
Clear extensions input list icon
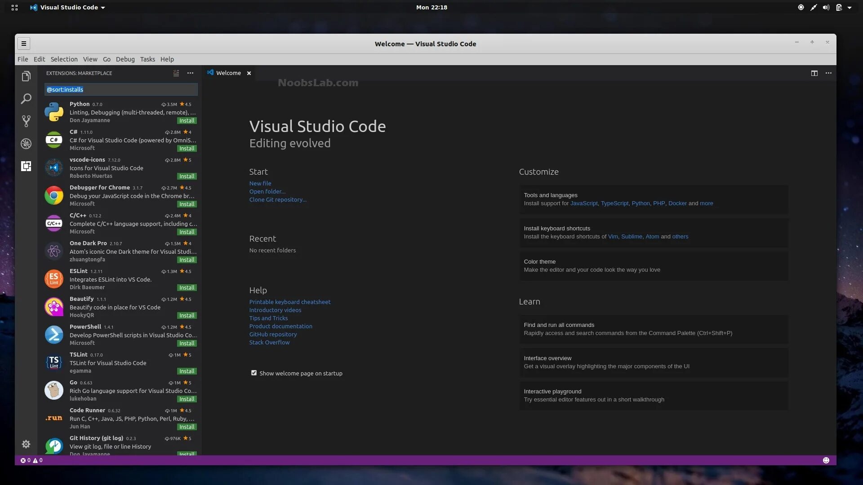(176, 73)
